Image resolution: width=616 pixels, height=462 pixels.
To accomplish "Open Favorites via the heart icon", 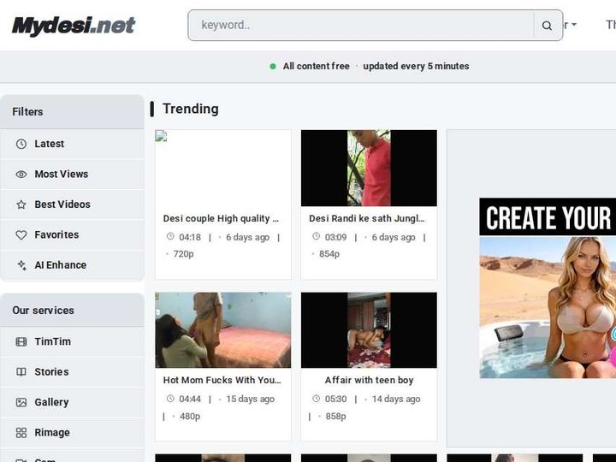I will [x=21, y=235].
